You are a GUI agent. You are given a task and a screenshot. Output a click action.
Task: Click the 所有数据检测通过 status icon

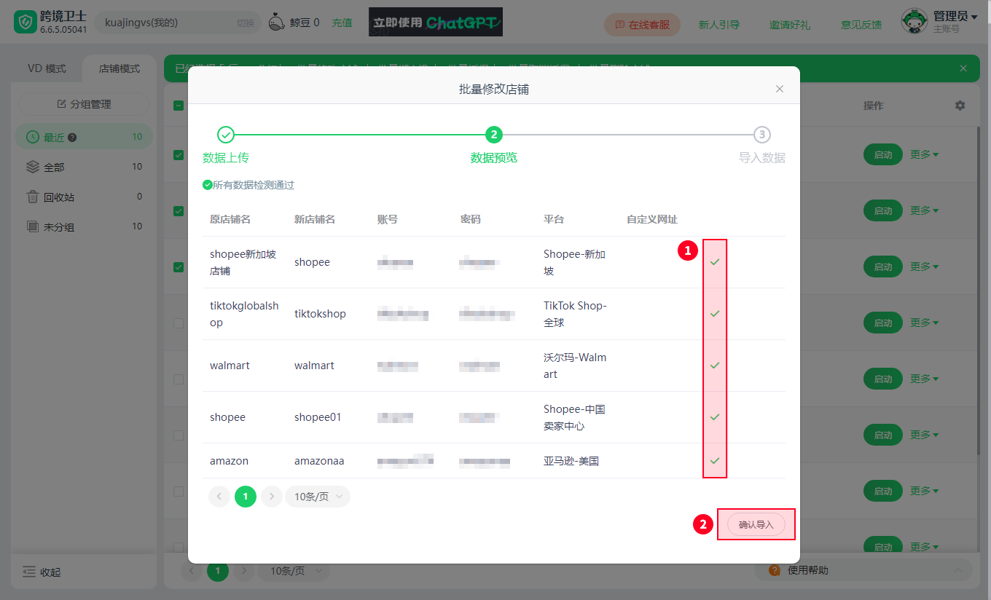coord(207,185)
